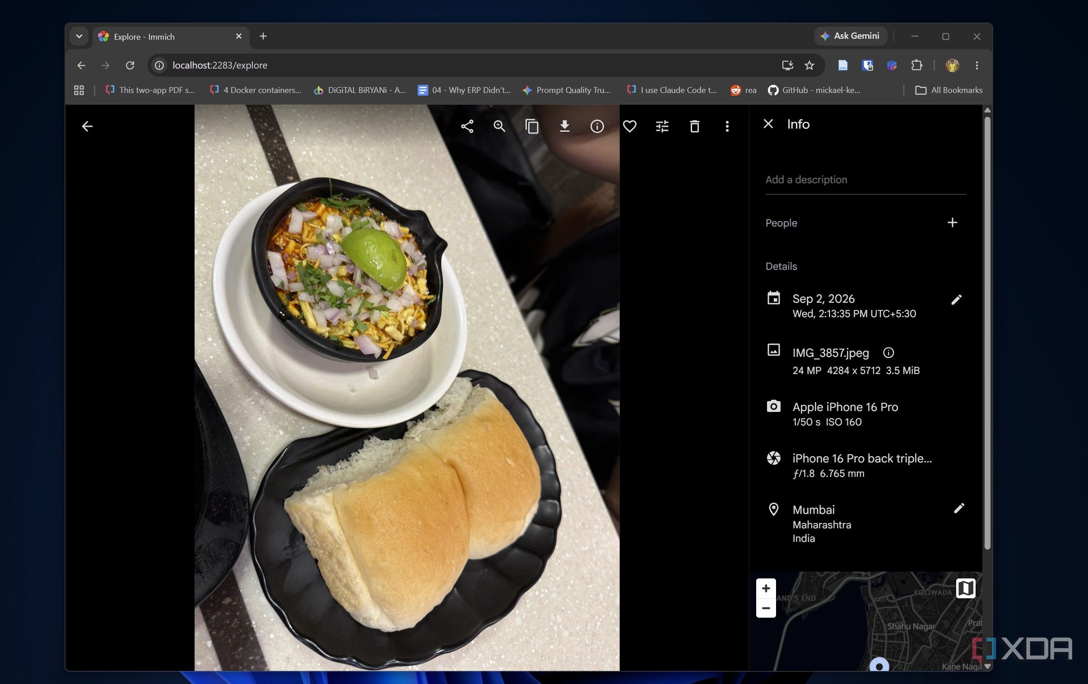Toggle the Info panel via the info icon

597,126
